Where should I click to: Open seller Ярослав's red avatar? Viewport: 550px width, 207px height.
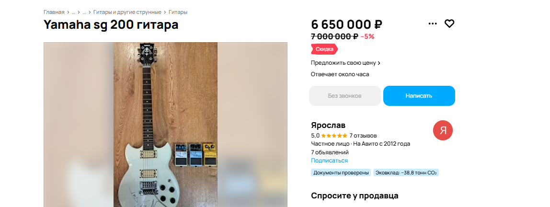[x=443, y=130]
